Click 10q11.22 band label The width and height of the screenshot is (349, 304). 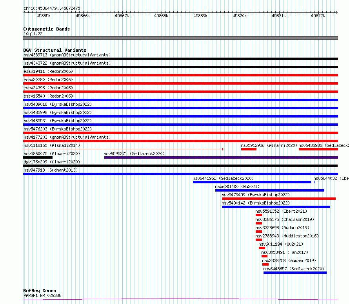(33, 34)
